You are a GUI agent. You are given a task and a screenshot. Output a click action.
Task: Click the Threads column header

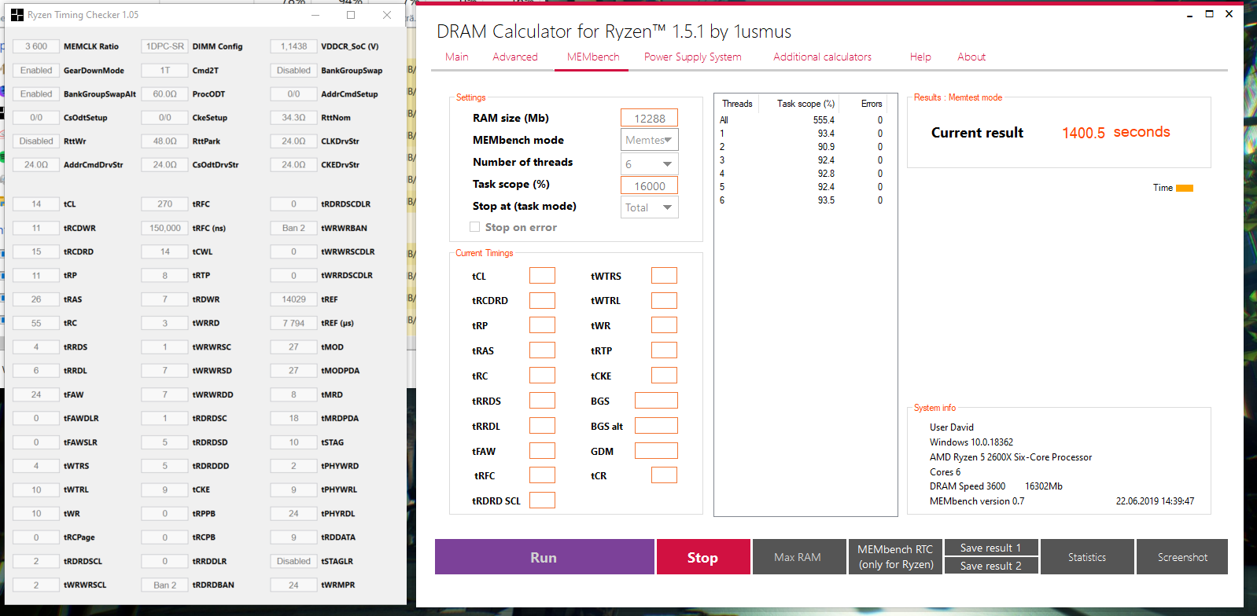pyautogui.click(x=737, y=104)
